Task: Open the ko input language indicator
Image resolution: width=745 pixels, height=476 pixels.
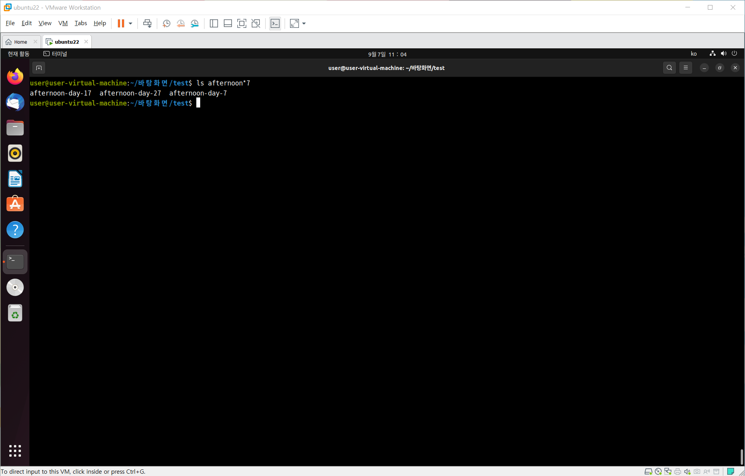Action: [x=694, y=54]
